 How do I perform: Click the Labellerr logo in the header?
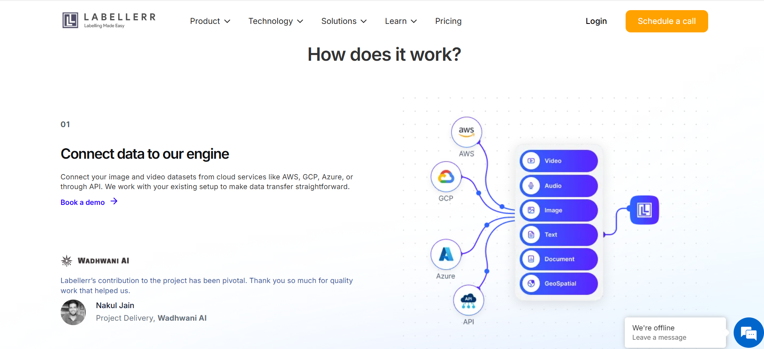coord(109,20)
